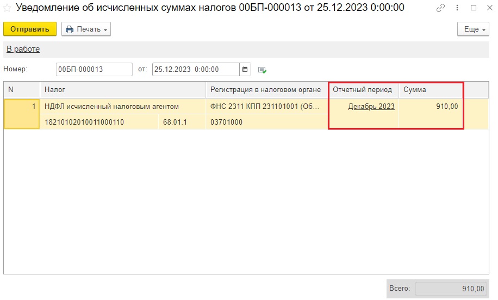
Task: Maximize the notification window
Action: click(x=474, y=8)
